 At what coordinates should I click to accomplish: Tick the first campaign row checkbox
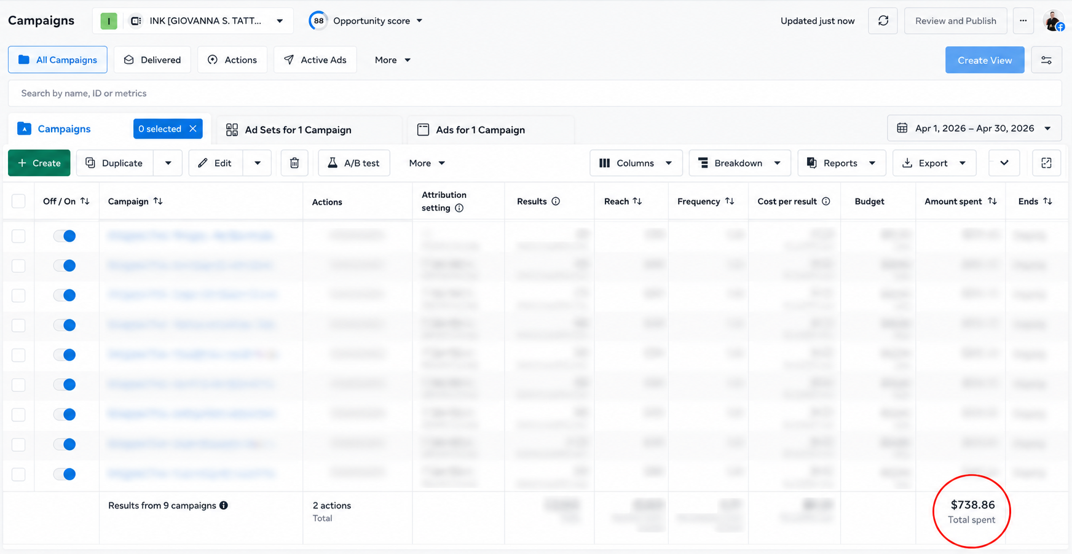click(x=18, y=236)
